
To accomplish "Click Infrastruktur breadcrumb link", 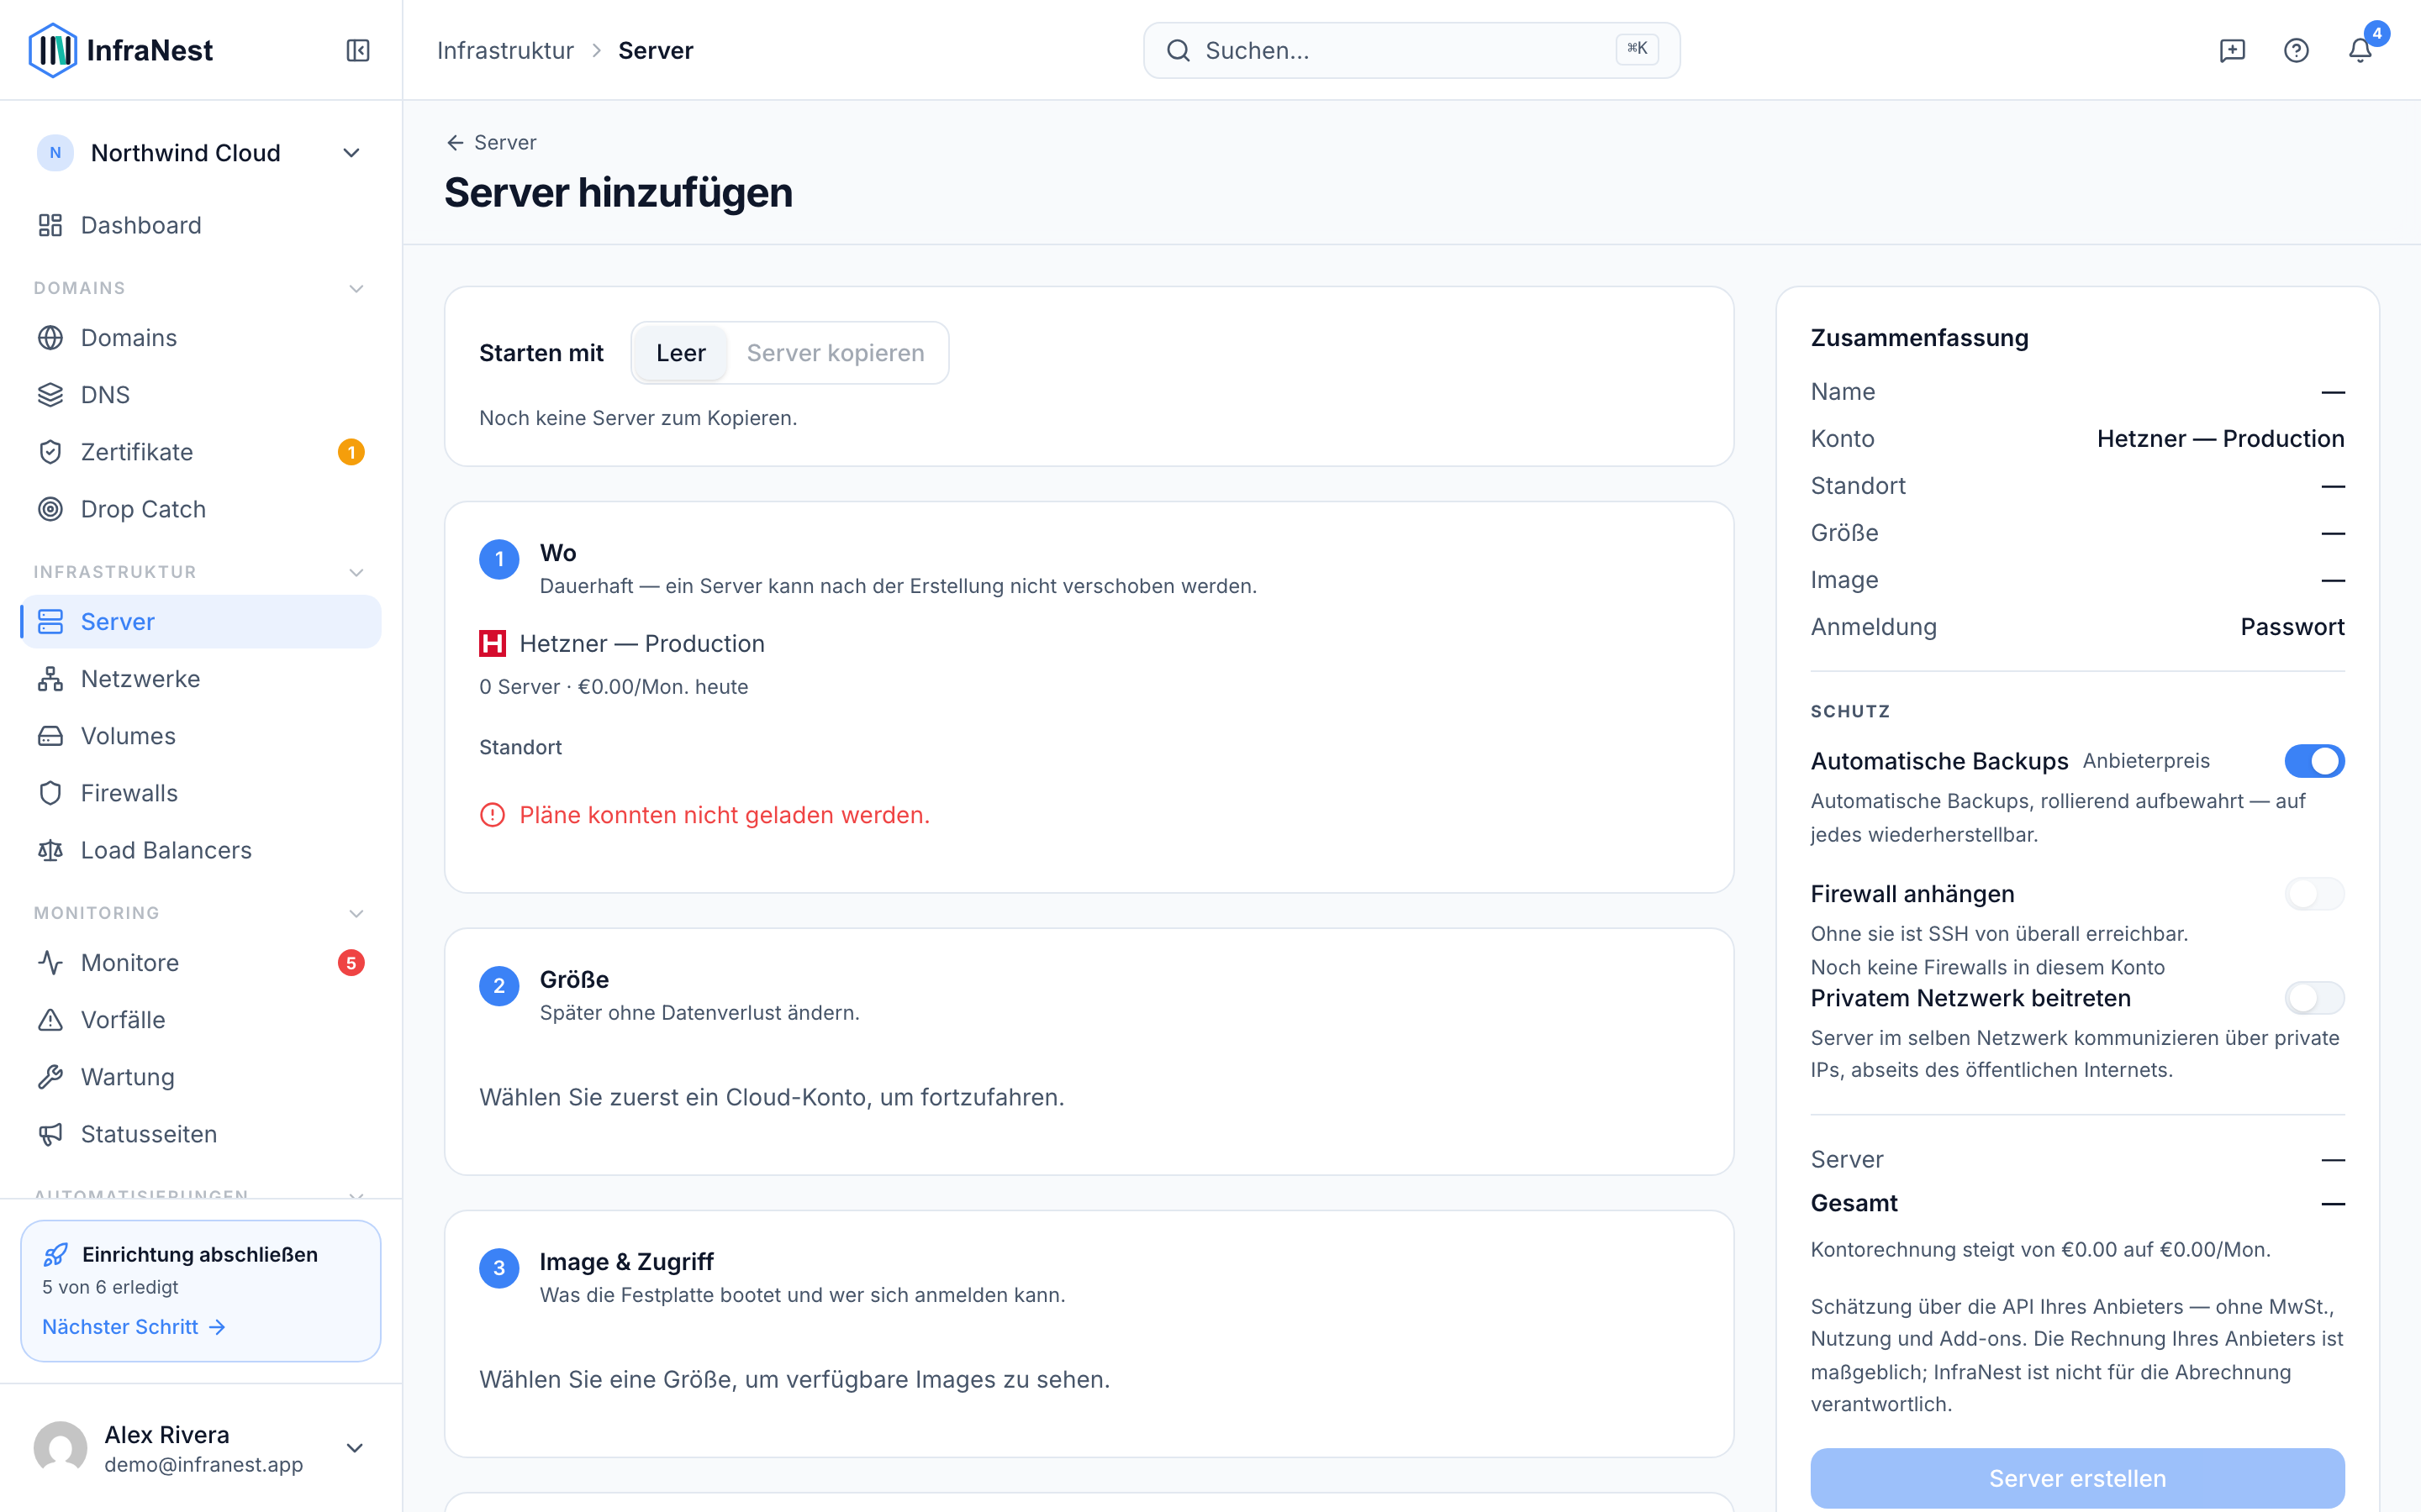I will pos(505,50).
